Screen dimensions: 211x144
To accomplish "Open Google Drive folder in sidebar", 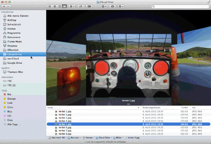I will click(x=15, y=63).
